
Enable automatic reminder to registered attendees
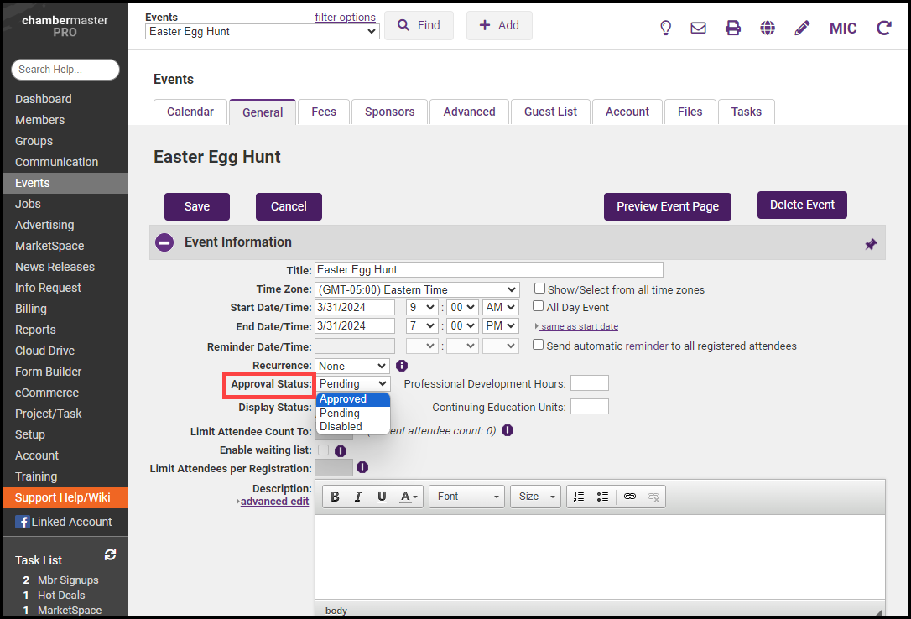[539, 345]
